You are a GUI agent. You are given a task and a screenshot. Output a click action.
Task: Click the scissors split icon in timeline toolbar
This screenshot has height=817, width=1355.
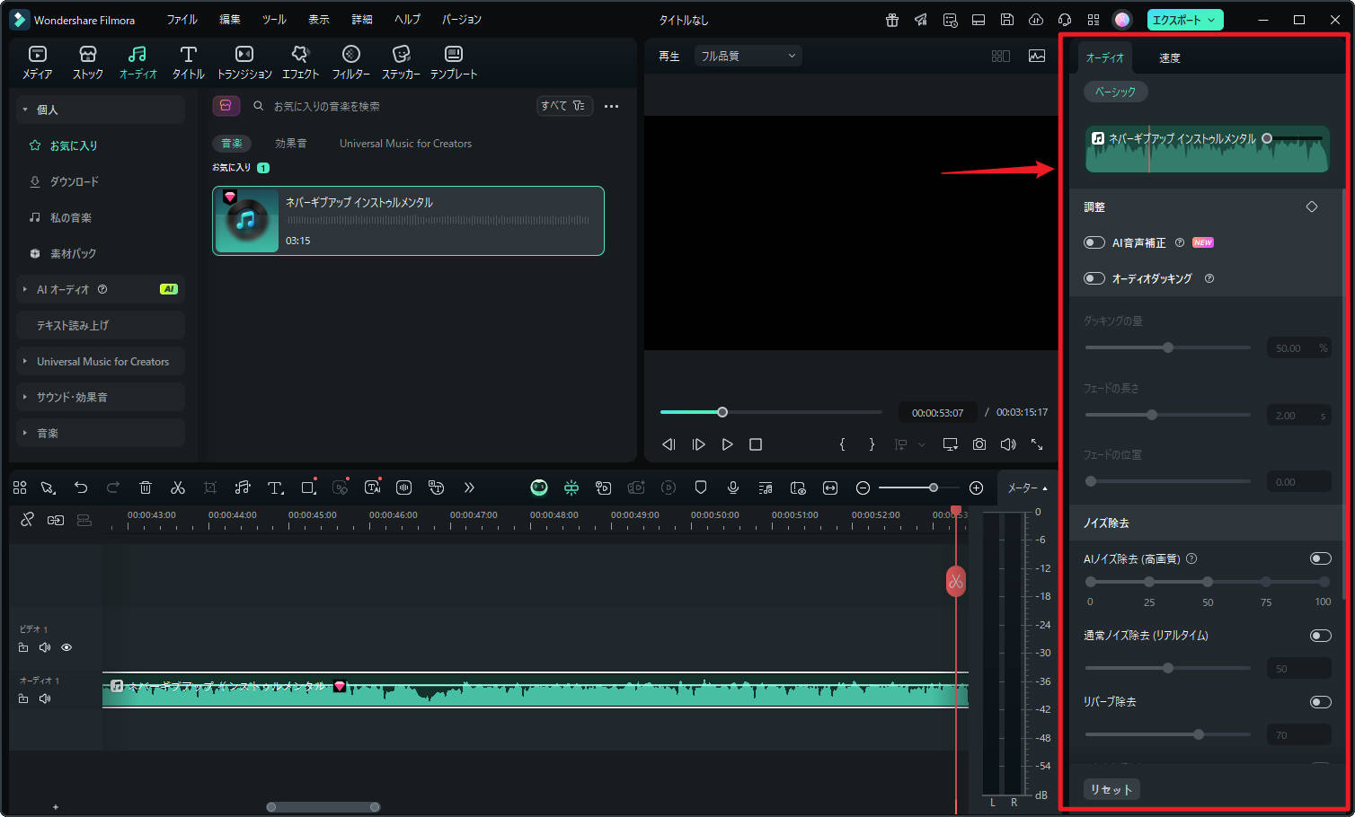point(178,488)
